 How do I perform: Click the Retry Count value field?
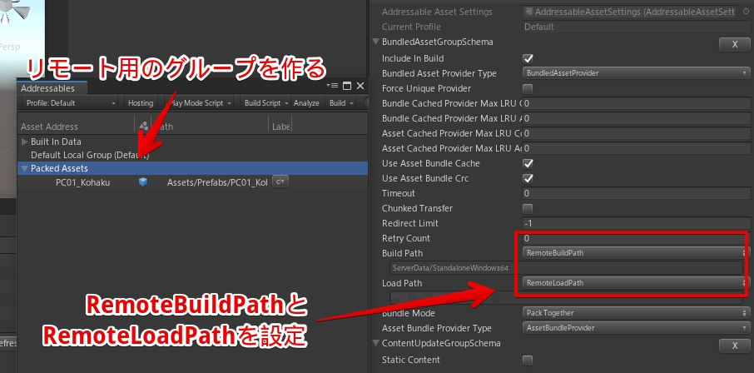pos(634,238)
